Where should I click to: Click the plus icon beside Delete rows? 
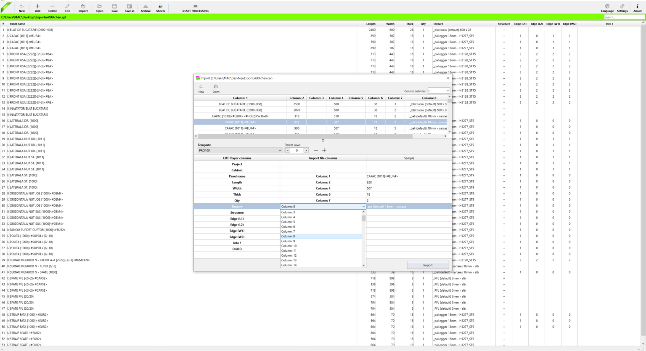[x=324, y=150]
